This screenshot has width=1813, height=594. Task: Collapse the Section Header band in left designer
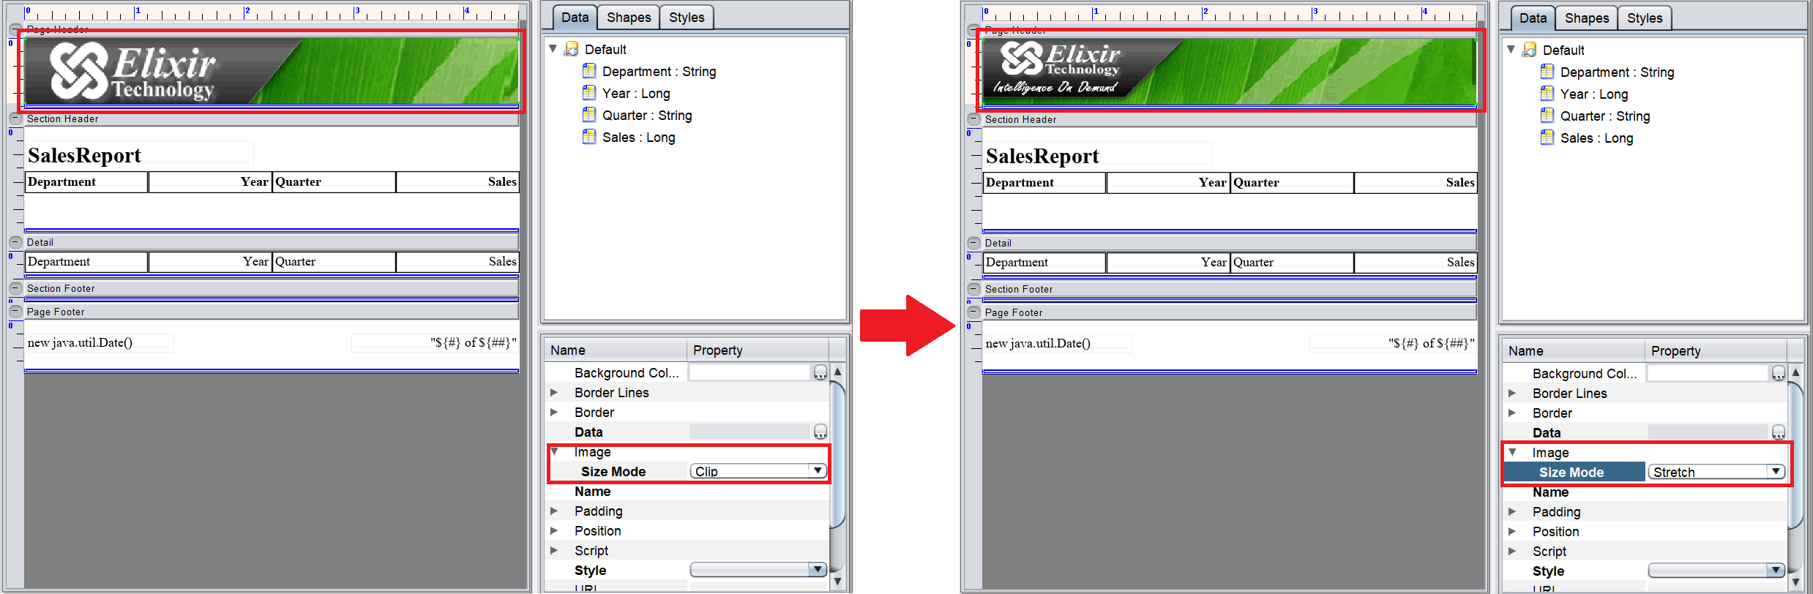pos(15,119)
